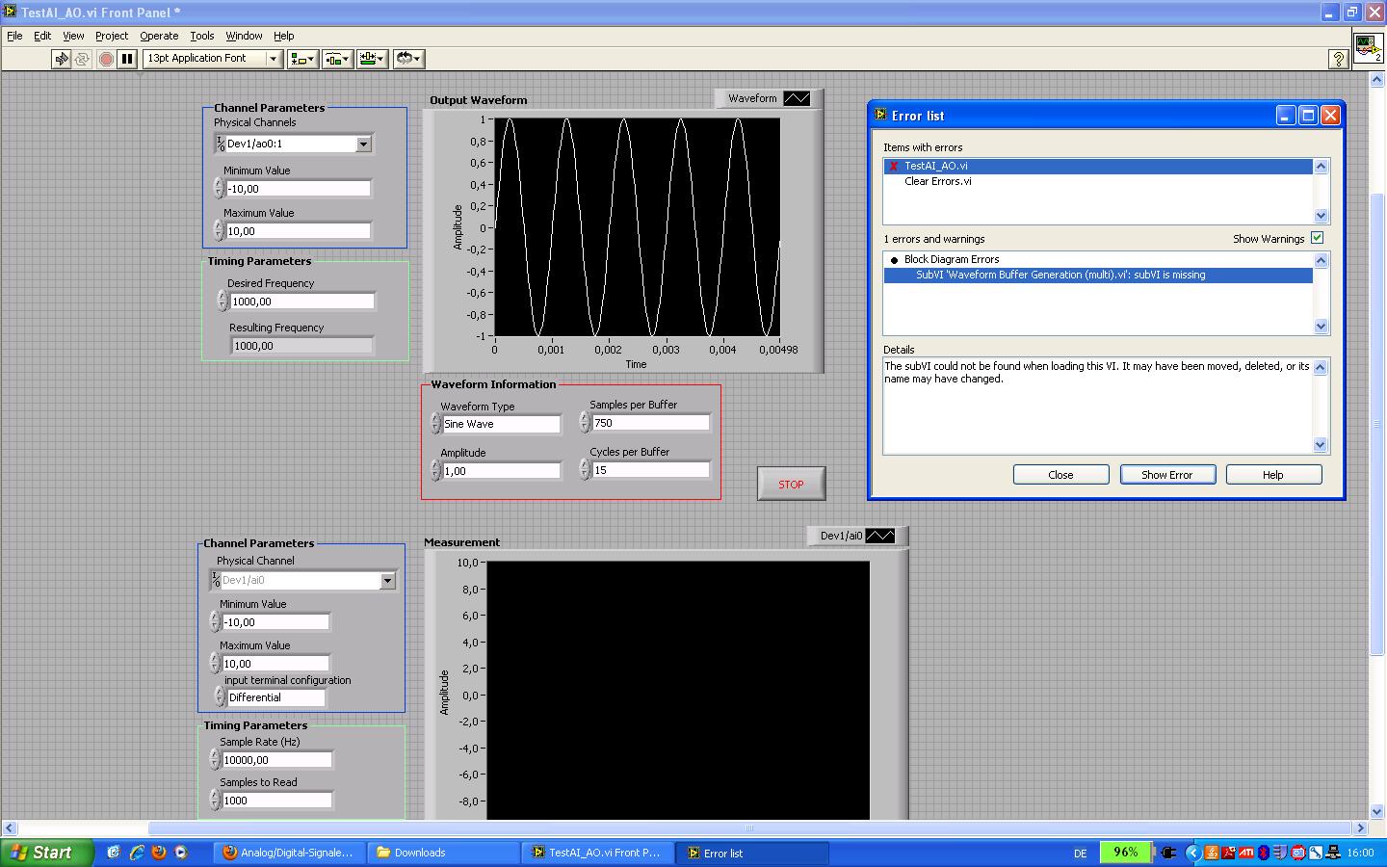This screenshot has width=1387, height=867.
Task: Open the Operate menu
Action: coord(159,36)
